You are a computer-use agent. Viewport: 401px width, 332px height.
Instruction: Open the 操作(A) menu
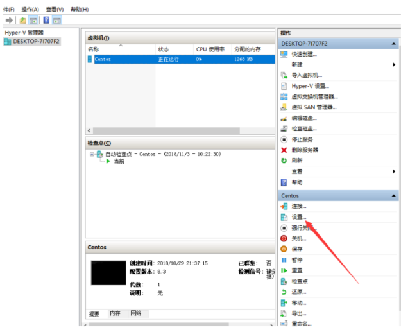pos(30,10)
